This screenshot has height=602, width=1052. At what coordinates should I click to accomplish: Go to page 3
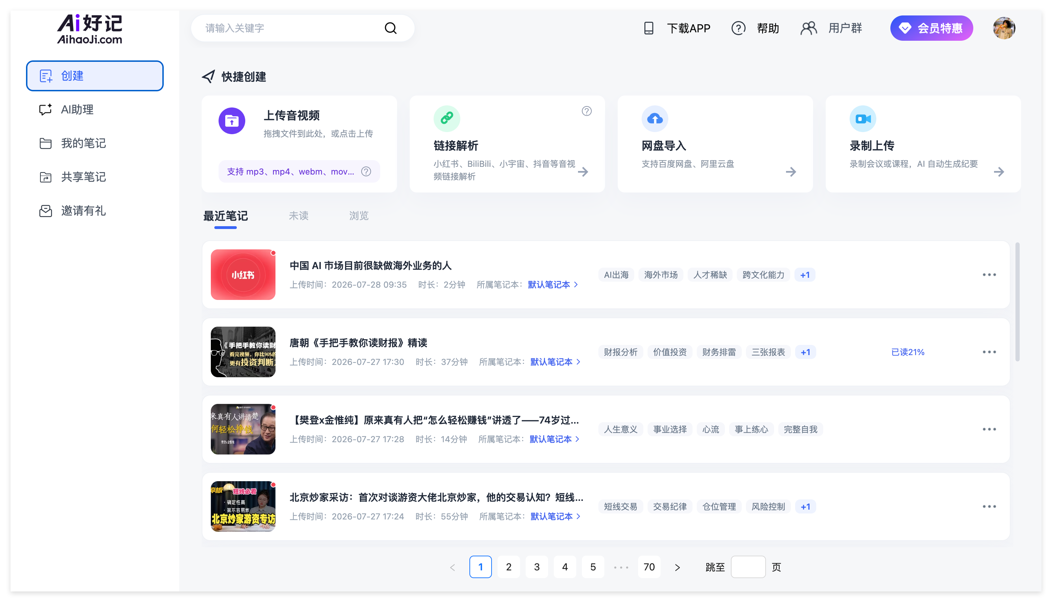coord(536,567)
